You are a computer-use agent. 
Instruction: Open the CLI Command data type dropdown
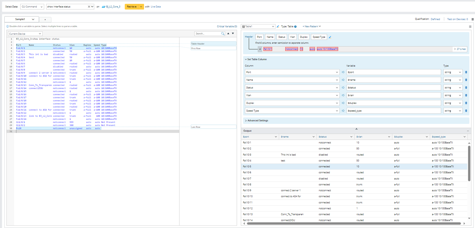tap(32, 7)
